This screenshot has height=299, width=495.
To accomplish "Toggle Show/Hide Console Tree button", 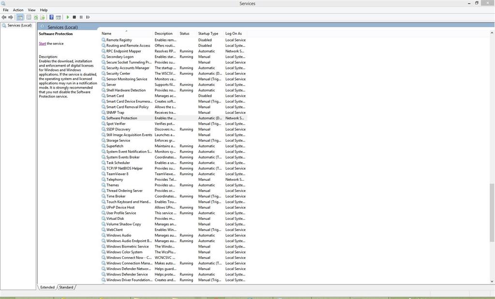I will (x=20, y=17).
